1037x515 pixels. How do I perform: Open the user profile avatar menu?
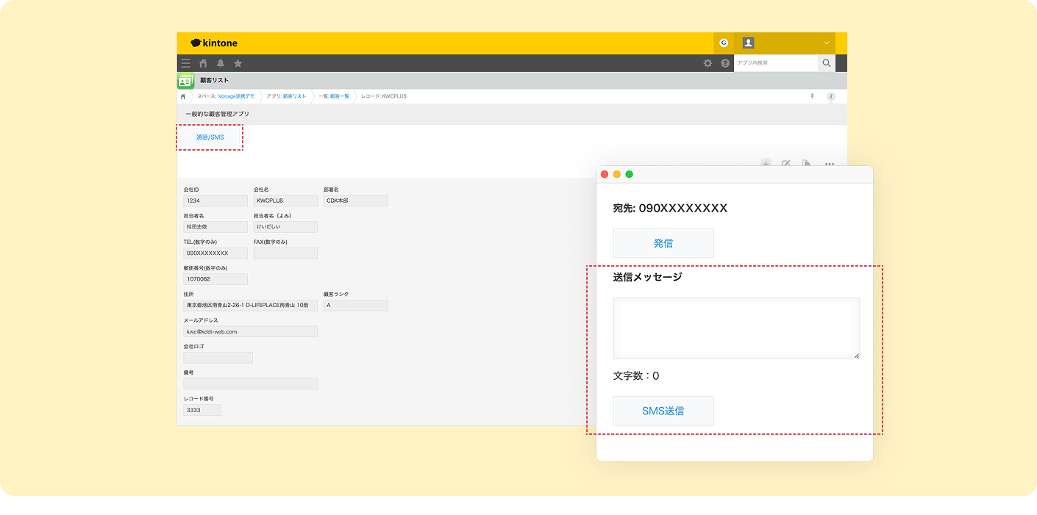coord(748,43)
